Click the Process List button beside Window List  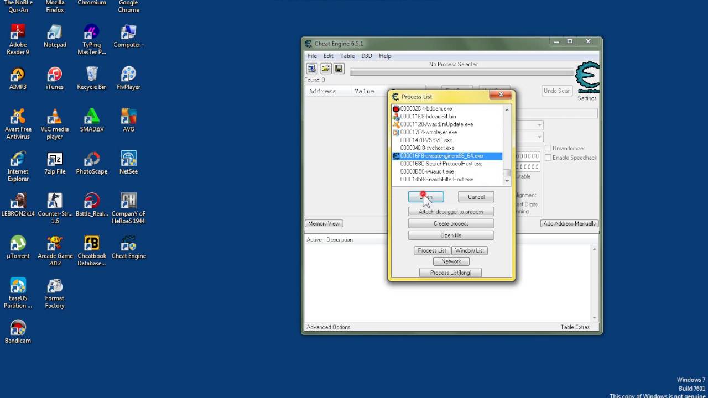432,250
